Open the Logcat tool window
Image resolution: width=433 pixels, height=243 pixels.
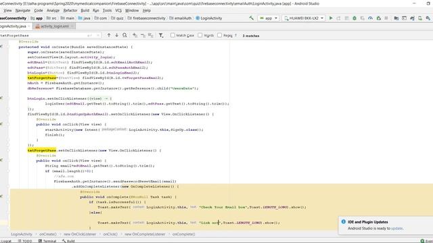[6, 241]
